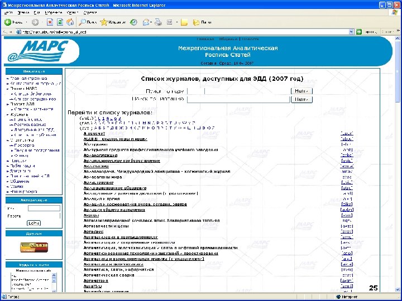Open «Автоматика и телемеханика» journal link
This screenshot has height=301, width=402.
[x=113, y=264]
